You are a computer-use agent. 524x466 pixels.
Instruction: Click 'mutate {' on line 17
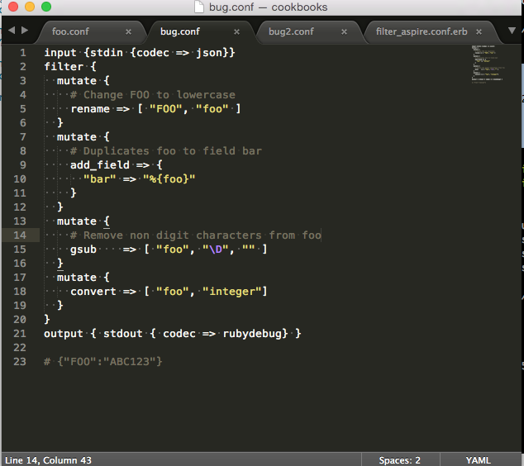click(x=83, y=278)
